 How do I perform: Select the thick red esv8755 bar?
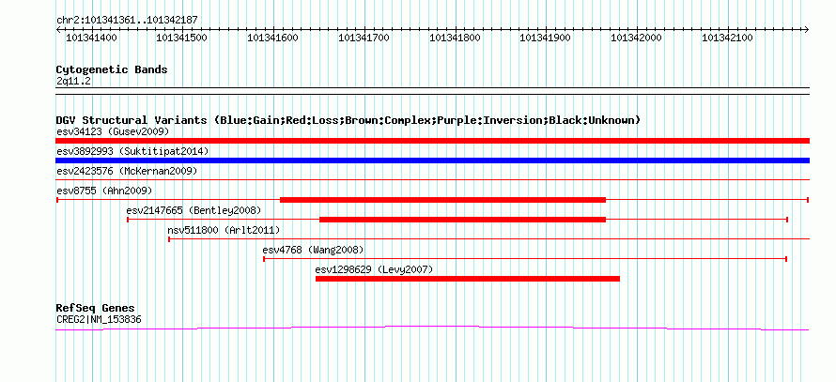coord(443,200)
